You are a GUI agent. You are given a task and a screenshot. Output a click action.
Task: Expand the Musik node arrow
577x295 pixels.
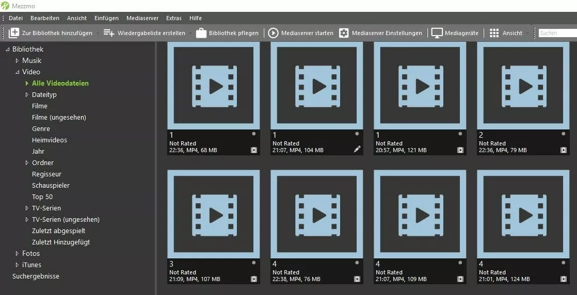[17, 60]
